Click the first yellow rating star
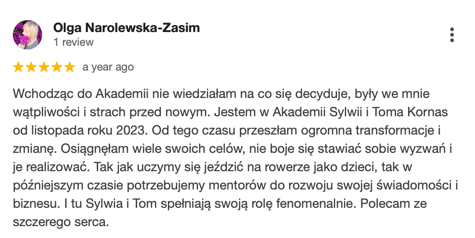475x238 pixels. tap(19, 67)
